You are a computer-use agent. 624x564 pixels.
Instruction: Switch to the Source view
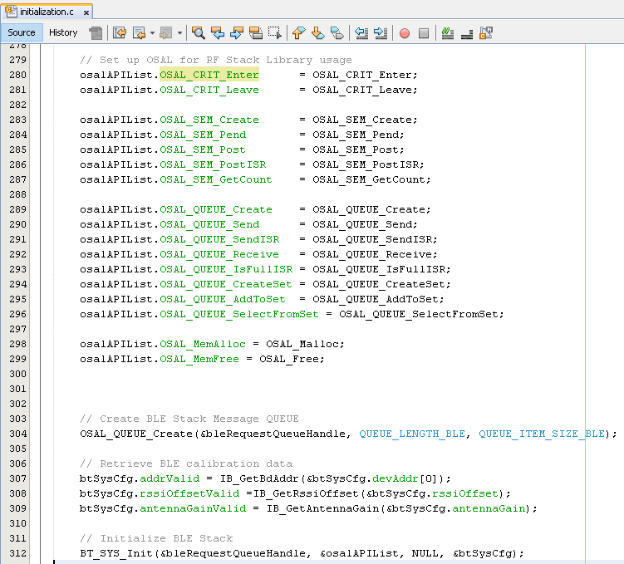click(x=22, y=32)
